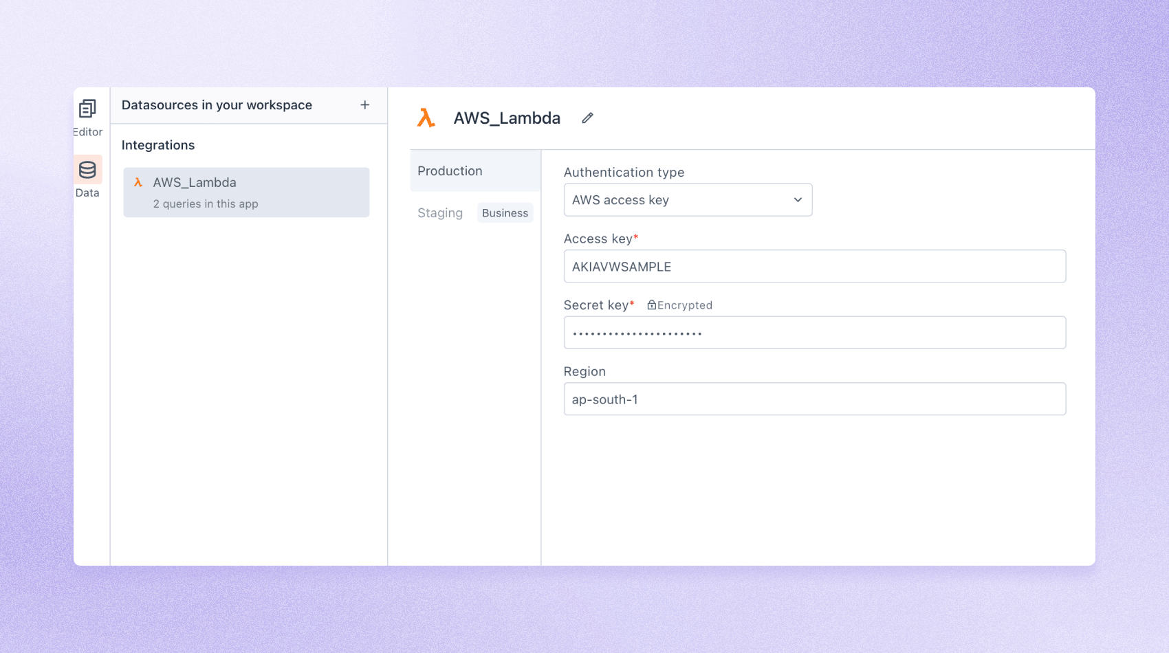Viewport: 1169px width, 653px height.
Task: Click the pencil icon to rename datasource
Action: [x=587, y=118]
